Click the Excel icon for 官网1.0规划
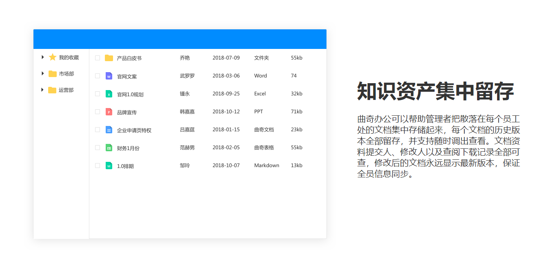The height and width of the screenshot is (276, 546). point(109,94)
